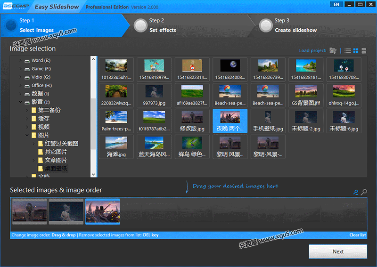Screen dimensions: 377x267
Task: Select highlighted 夜晚 两个... image
Action: (230, 121)
